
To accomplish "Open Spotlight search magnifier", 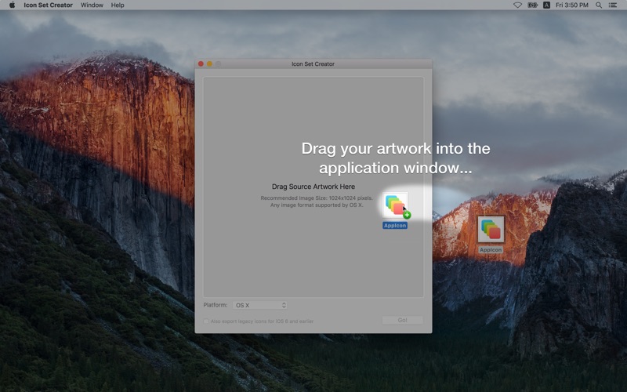I will point(599,5).
